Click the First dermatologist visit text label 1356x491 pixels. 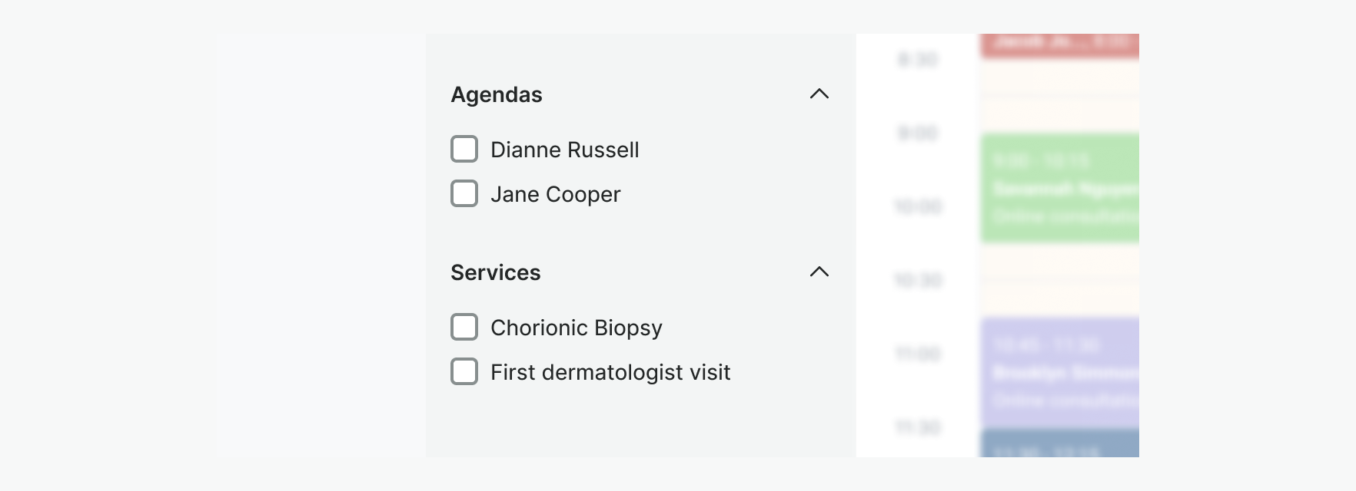(610, 372)
